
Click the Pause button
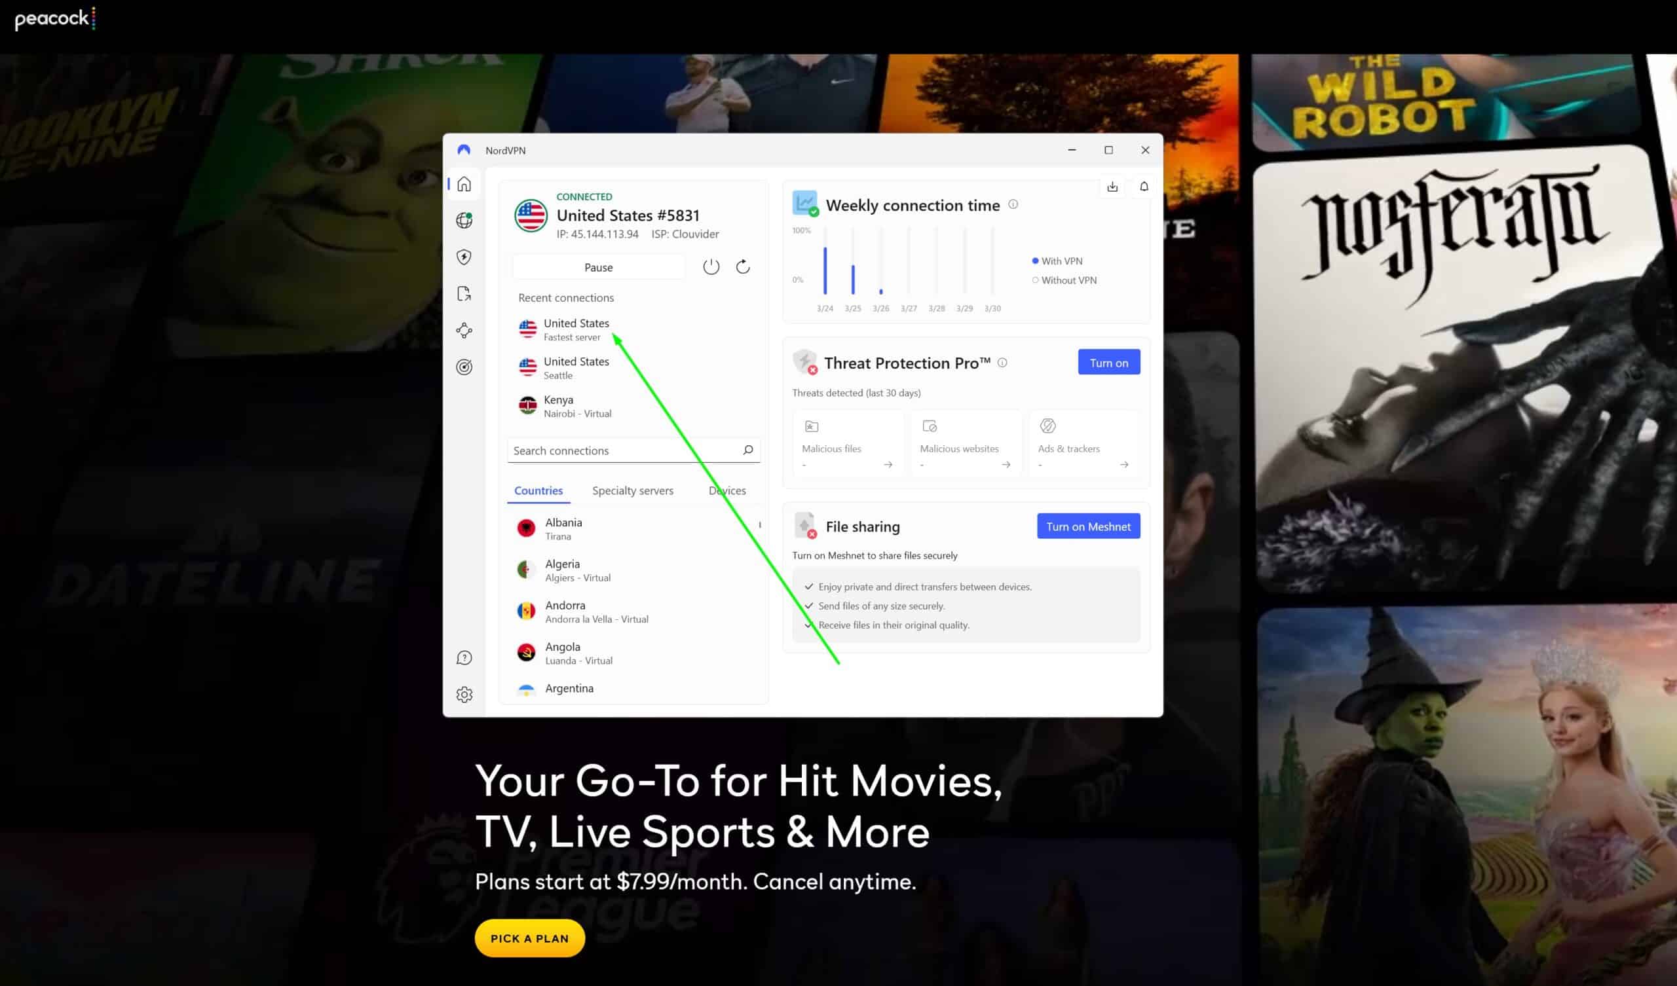click(598, 266)
